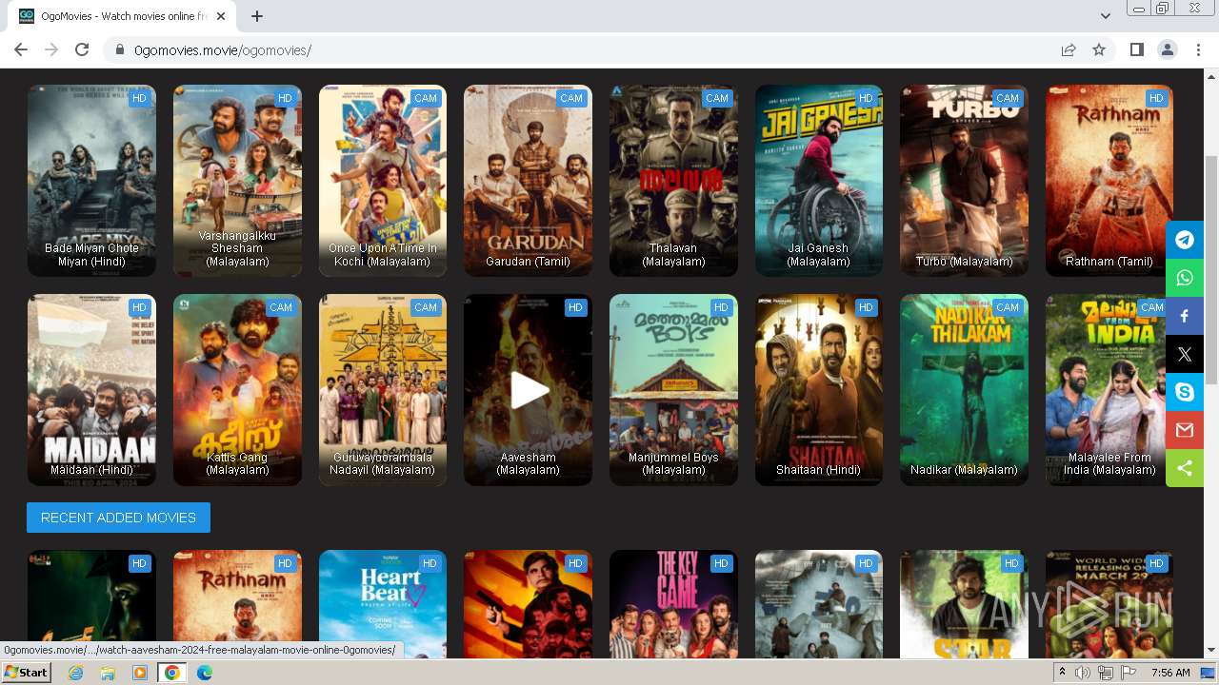Open Rathnam (Tamil) poster in top row
The width and height of the screenshot is (1219, 685).
pyautogui.click(x=1109, y=181)
